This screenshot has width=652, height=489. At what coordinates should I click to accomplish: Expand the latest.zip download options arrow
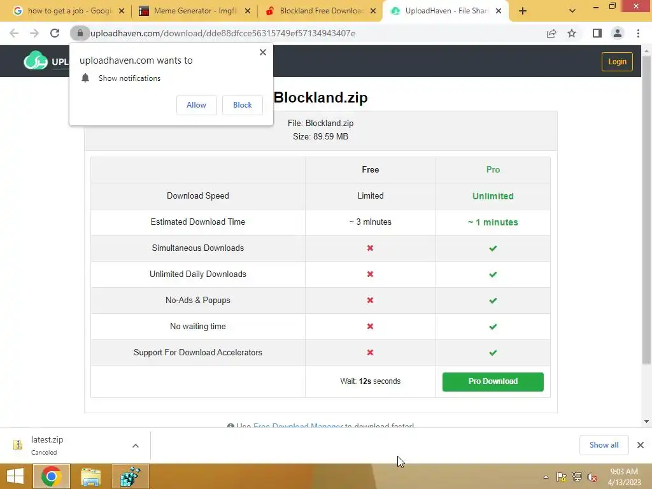[136, 446]
